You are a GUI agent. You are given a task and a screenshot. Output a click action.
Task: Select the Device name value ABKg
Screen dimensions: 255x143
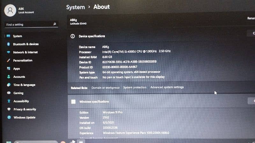(x=106, y=47)
